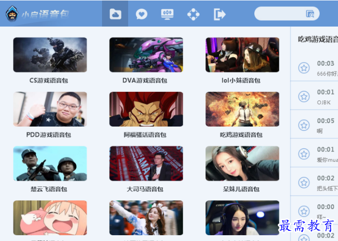Favorite the 把头低下 clip star
This screenshot has height=241, width=338.
(304, 183)
